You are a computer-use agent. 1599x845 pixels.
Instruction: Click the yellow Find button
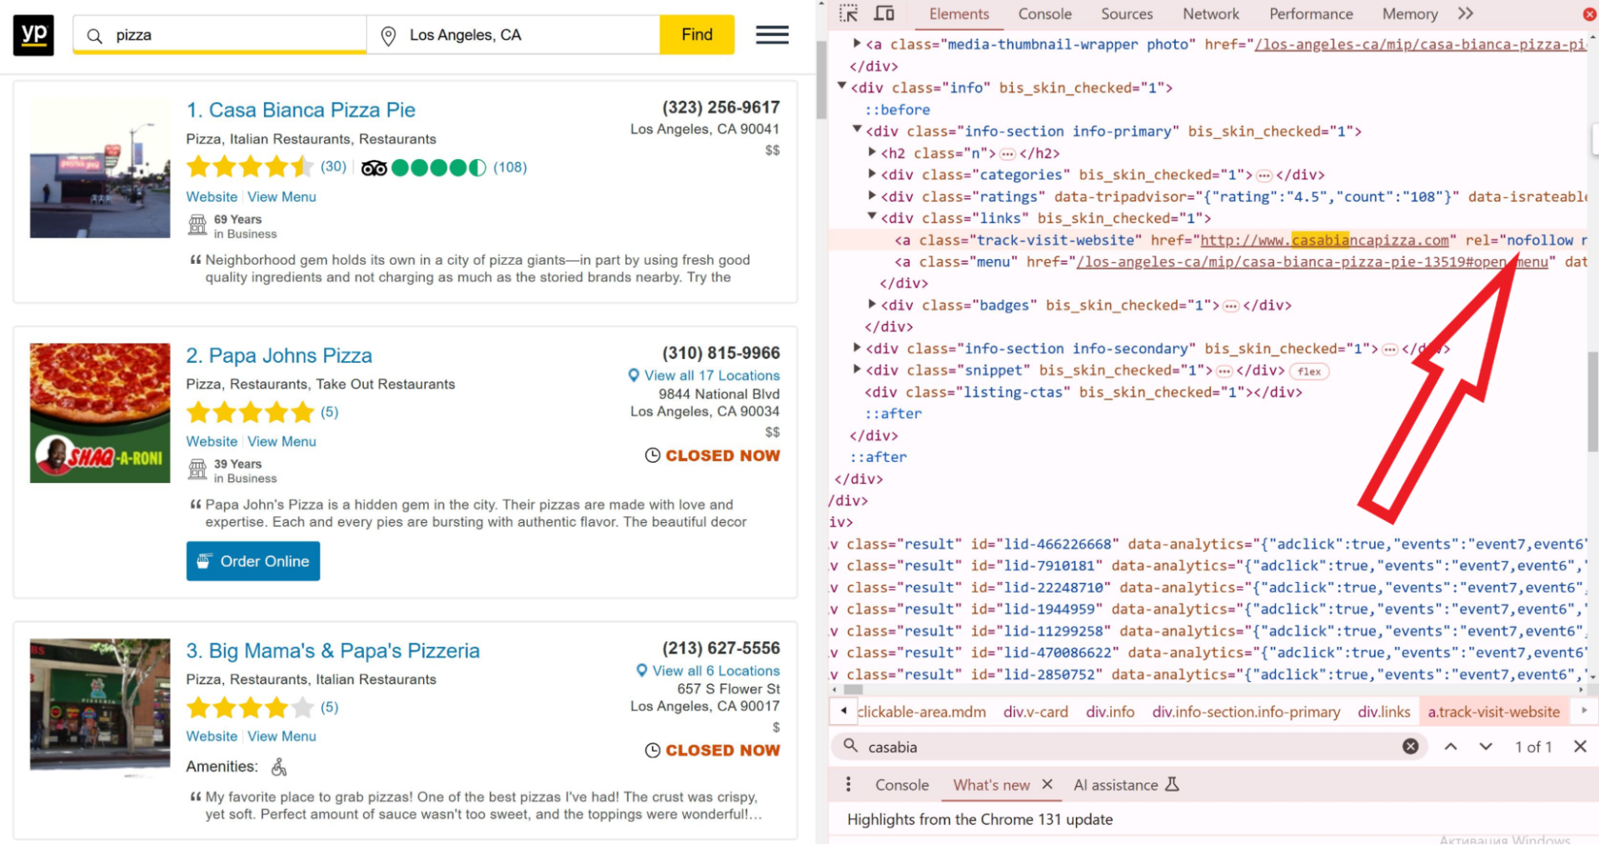click(697, 35)
